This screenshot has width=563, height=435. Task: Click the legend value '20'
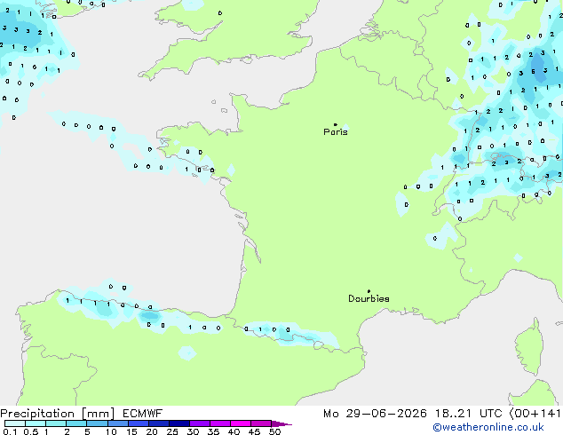click(x=152, y=431)
